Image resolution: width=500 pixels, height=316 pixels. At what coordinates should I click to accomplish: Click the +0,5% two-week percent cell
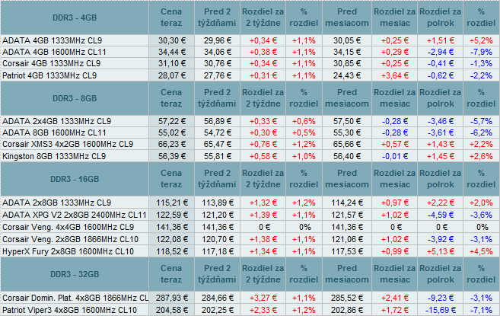pyautogui.click(x=304, y=132)
